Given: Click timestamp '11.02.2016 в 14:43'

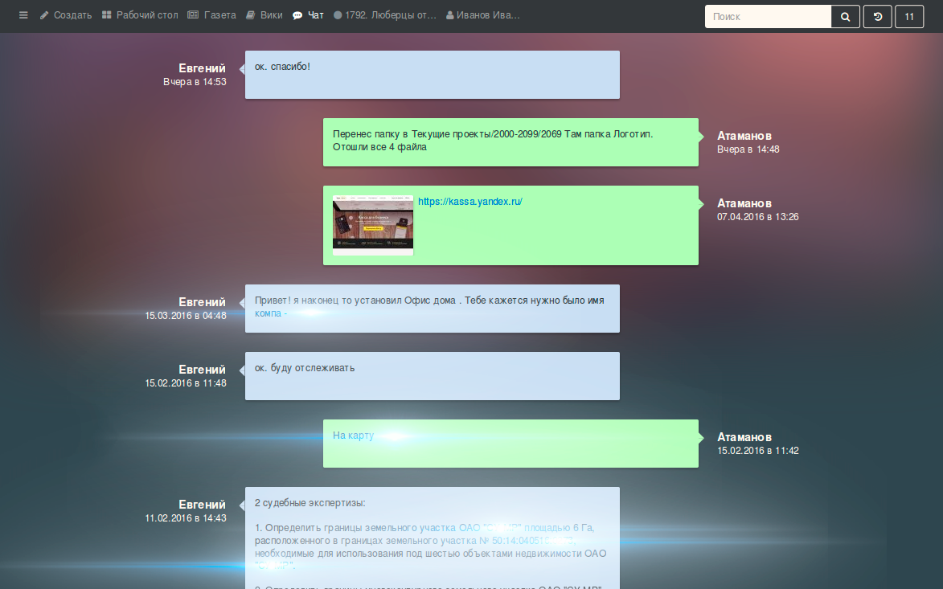Looking at the screenshot, I should pos(186,518).
